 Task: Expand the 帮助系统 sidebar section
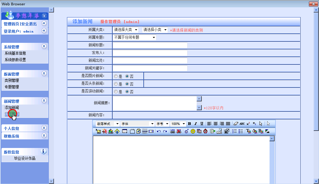(44, 136)
